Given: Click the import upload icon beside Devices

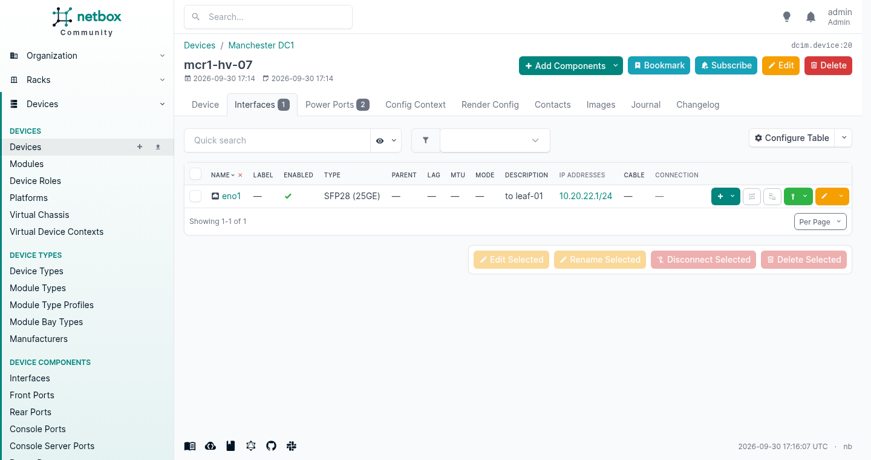Looking at the screenshot, I should pos(158,146).
